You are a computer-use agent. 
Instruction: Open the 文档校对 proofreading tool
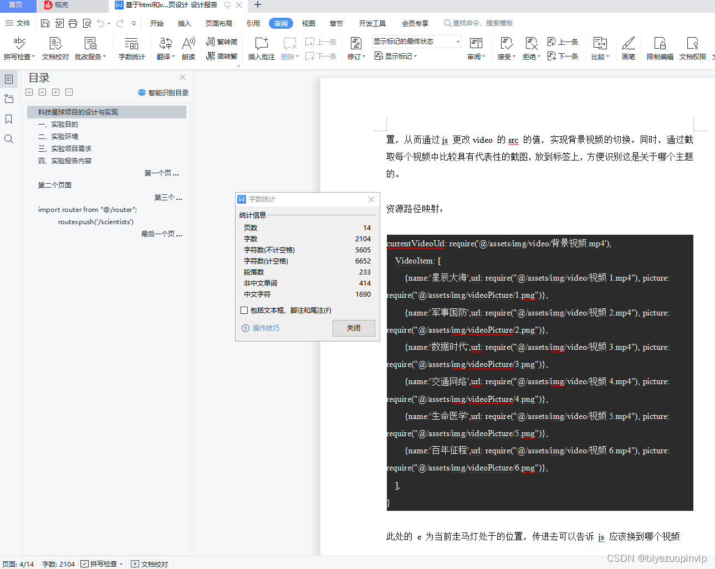(55, 49)
